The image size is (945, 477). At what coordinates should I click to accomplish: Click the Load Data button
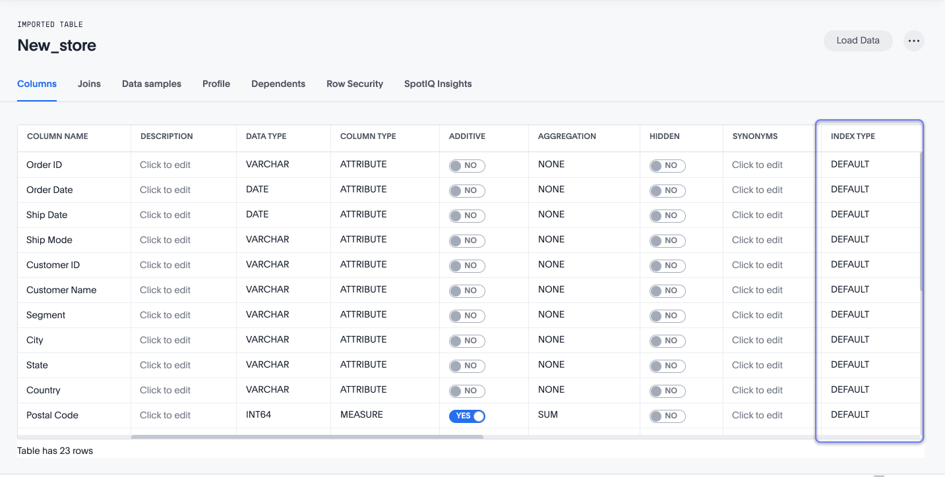[x=857, y=40]
